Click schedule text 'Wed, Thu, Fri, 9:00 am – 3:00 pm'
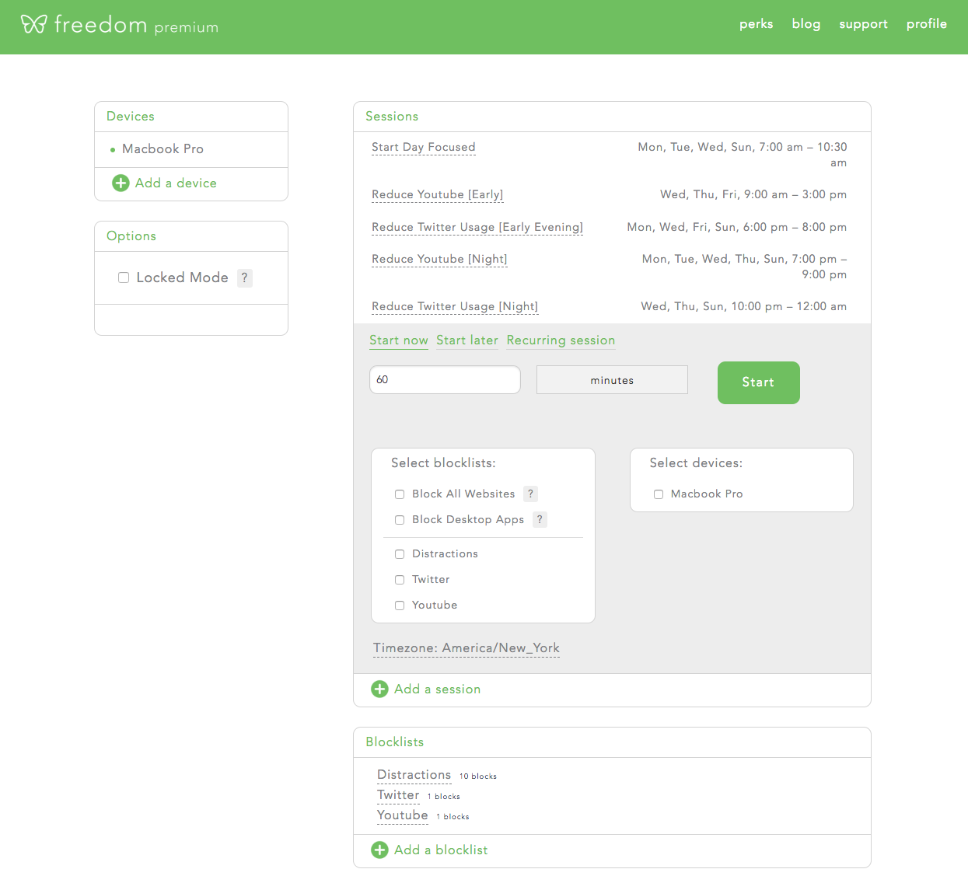Image resolution: width=968 pixels, height=876 pixels. [x=753, y=194]
